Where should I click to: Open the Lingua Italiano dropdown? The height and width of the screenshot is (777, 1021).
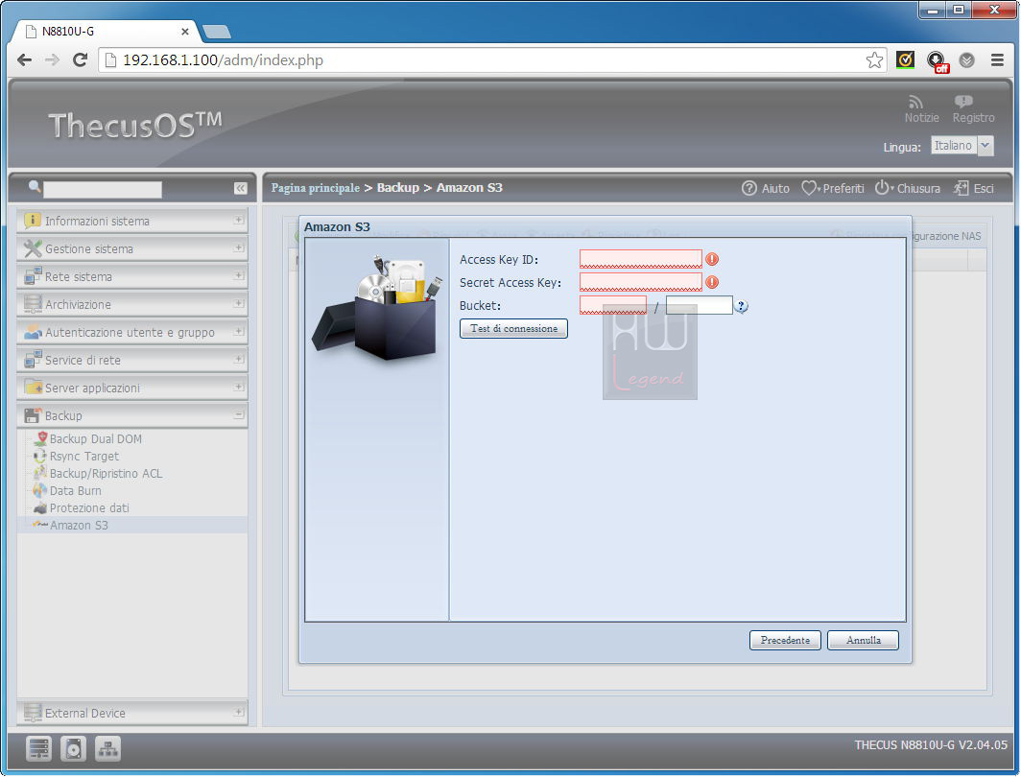point(962,146)
